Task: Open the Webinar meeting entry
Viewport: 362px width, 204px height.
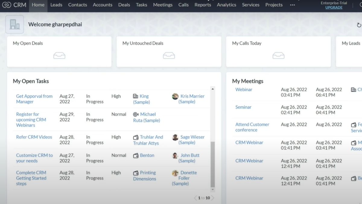Action: tap(244, 89)
